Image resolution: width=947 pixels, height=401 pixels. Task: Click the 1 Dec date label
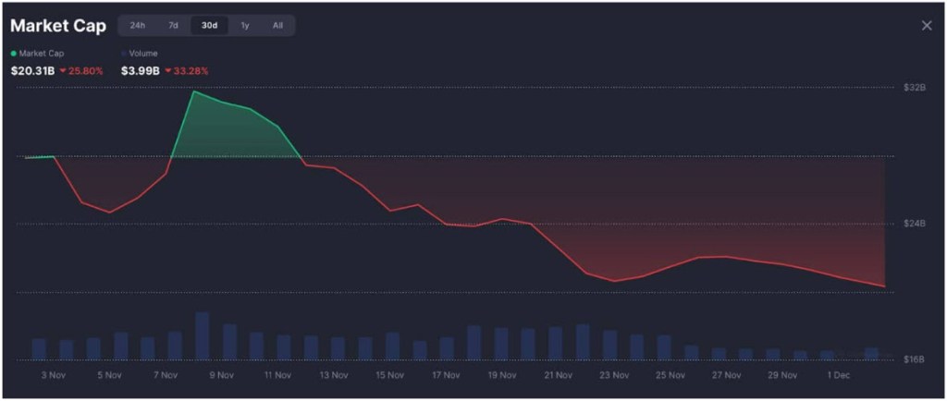839,375
